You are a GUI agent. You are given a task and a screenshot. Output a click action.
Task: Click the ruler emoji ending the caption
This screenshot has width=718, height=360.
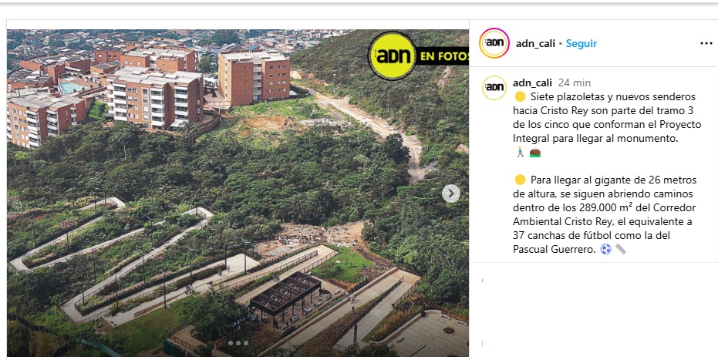[621, 249]
